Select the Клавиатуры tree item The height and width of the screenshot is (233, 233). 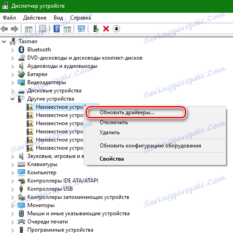click(x=42, y=164)
